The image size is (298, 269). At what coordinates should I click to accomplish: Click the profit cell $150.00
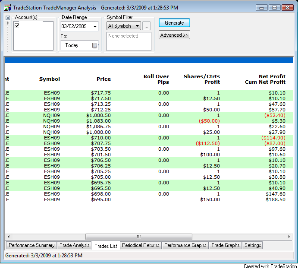click(210, 199)
